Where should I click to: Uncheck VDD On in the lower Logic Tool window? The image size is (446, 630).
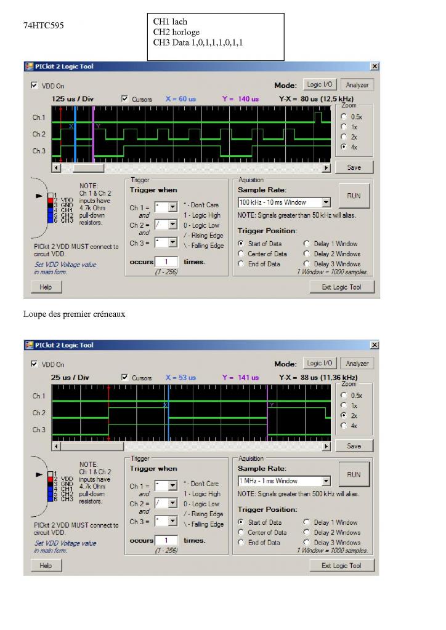34,364
